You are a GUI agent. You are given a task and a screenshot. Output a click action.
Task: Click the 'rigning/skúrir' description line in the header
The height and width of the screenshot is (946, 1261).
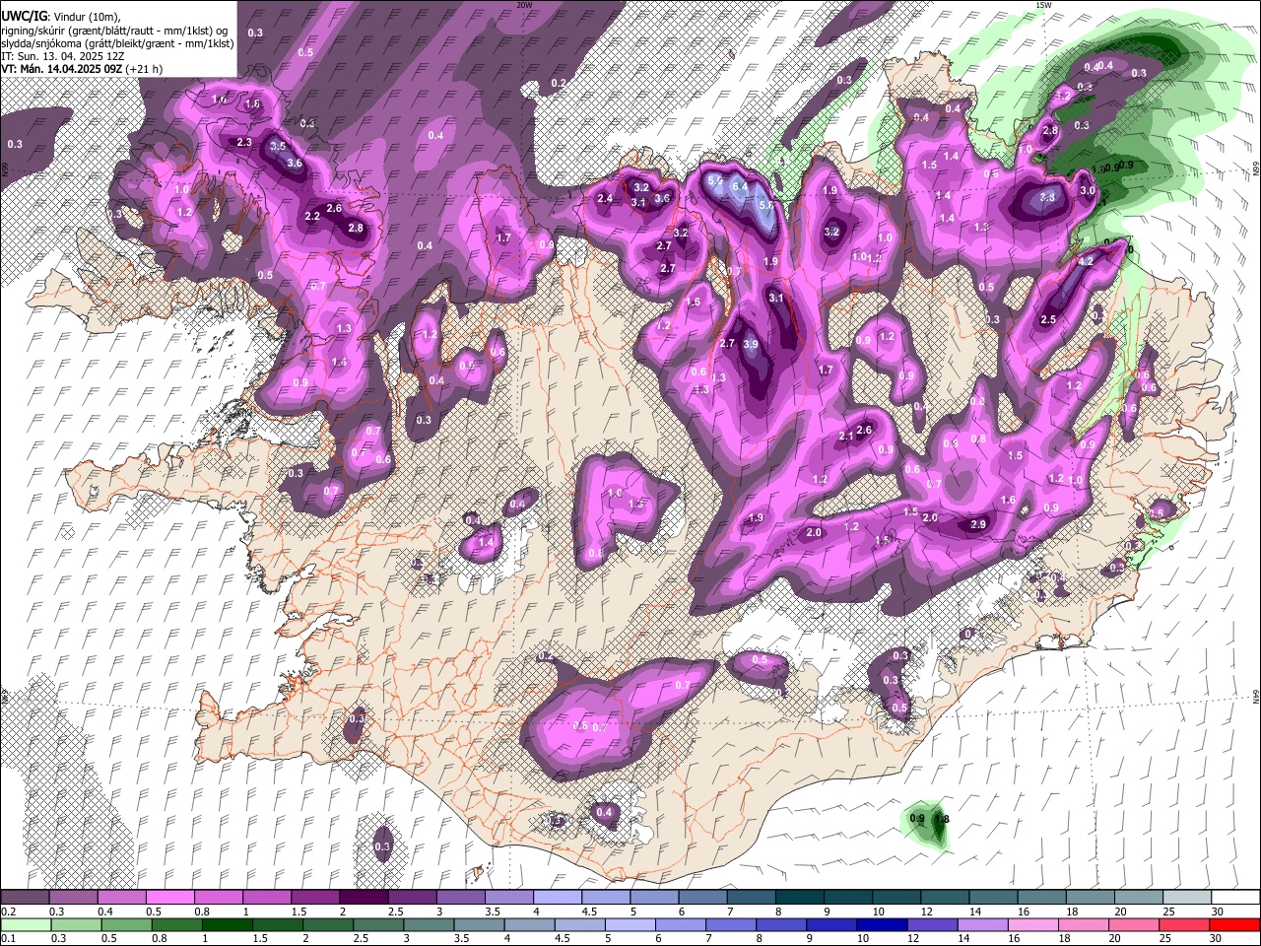click(x=114, y=30)
